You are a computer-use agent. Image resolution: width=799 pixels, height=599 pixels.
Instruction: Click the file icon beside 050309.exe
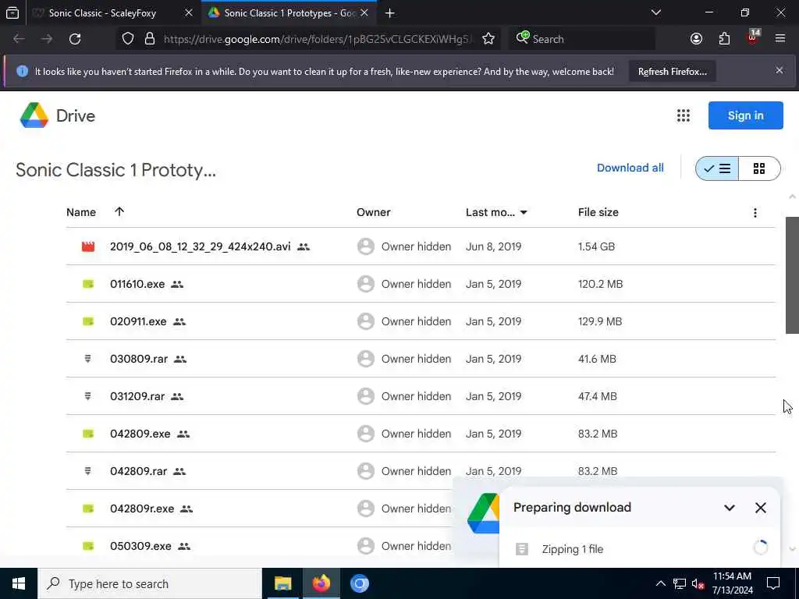[88, 546]
